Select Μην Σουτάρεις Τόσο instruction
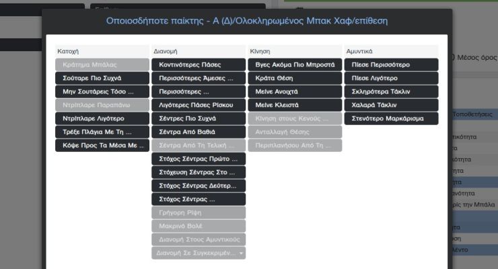The image size is (498, 269). (x=102, y=91)
